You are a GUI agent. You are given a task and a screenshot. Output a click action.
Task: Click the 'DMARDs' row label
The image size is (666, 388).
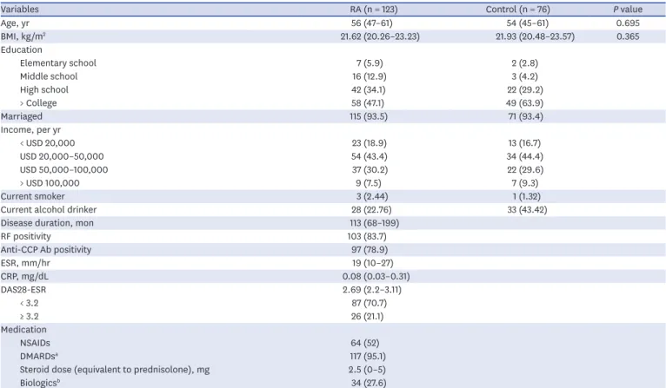[x=39, y=356]
